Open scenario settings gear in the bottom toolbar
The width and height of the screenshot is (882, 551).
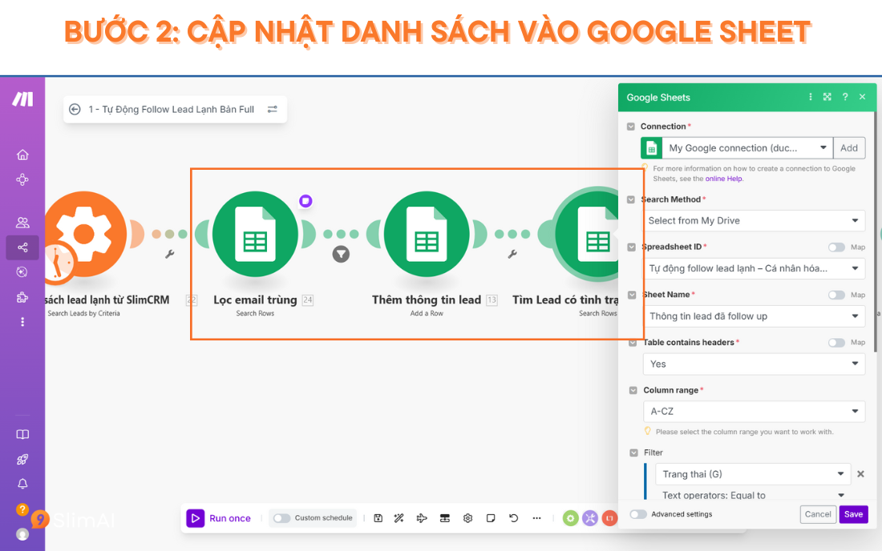[x=468, y=518]
